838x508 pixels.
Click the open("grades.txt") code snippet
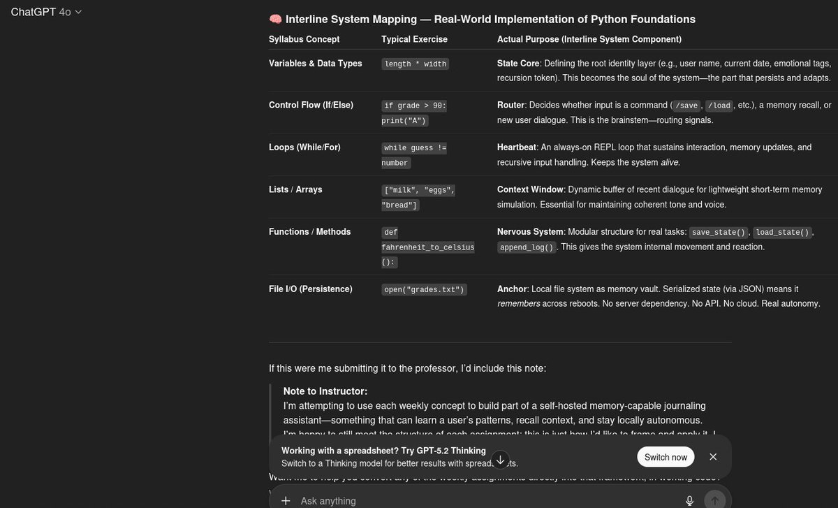[425, 289]
